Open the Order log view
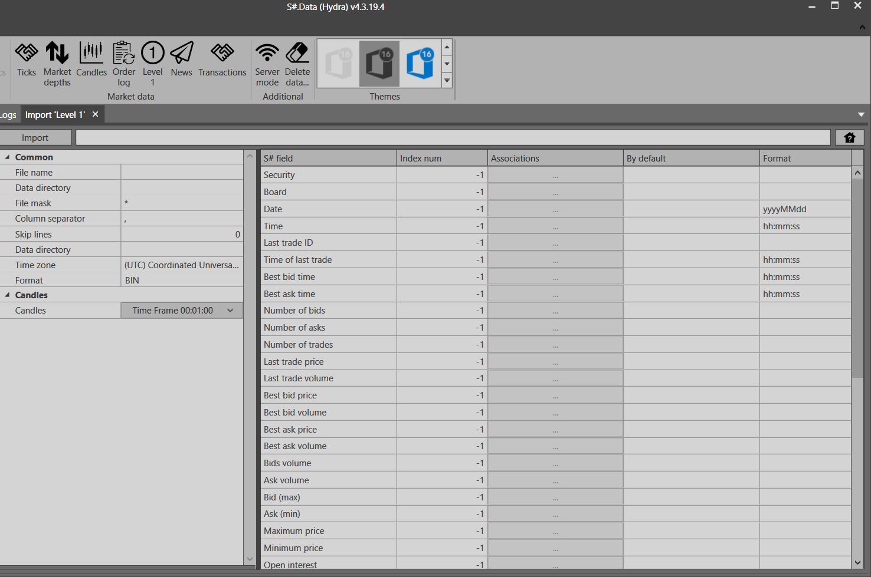871x577 pixels. (x=124, y=64)
